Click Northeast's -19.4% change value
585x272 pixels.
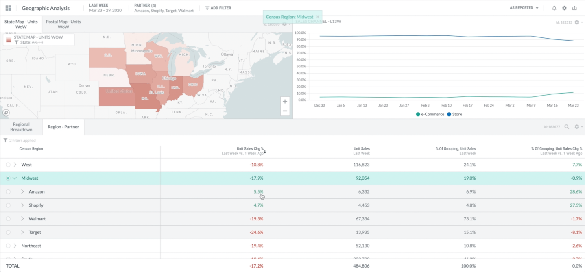(256, 246)
